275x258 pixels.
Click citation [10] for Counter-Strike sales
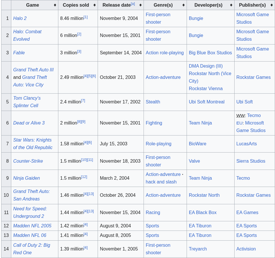84,160
